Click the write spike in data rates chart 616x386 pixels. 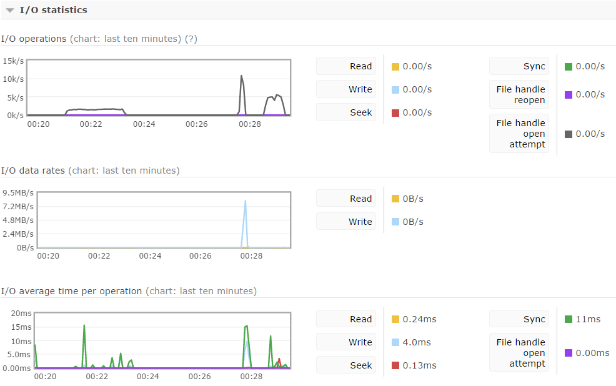[x=246, y=201]
